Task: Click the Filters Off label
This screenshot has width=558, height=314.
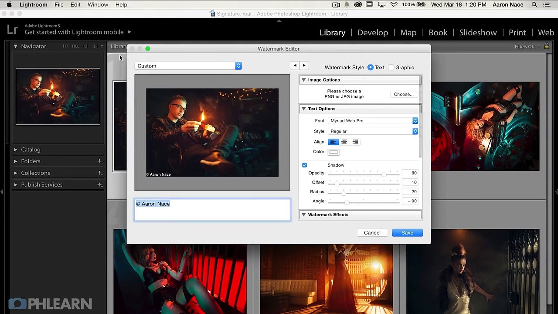Action: 524,47
